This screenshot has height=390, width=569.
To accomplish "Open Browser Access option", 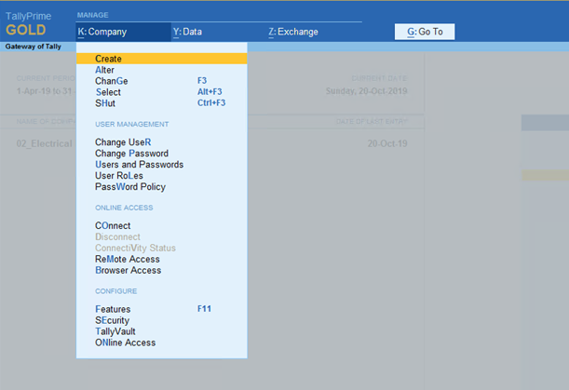I will [x=128, y=271].
